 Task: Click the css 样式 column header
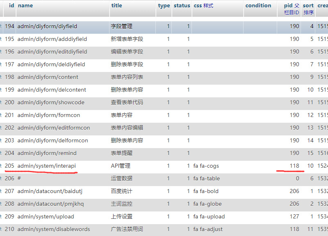coord(203,6)
